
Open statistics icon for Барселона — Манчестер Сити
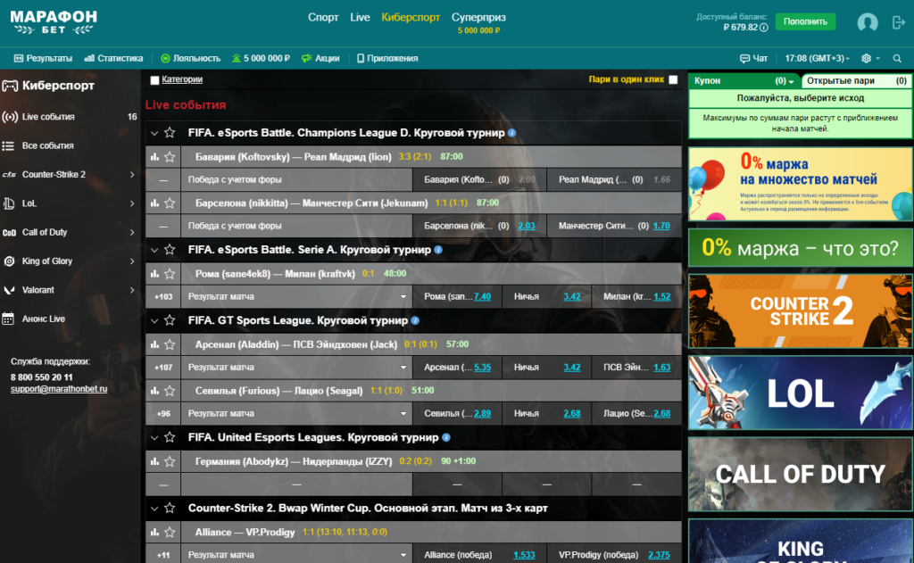point(154,203)
